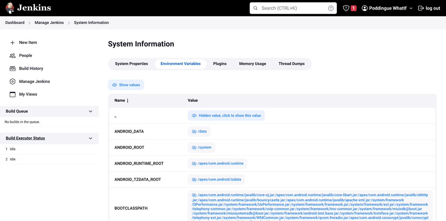
Task: Click the ANDROID_RUNTIME_ROOT variable name
Action: 139,163
